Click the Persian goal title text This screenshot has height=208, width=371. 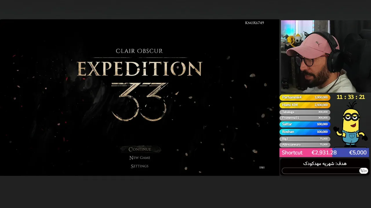point(325,164)
